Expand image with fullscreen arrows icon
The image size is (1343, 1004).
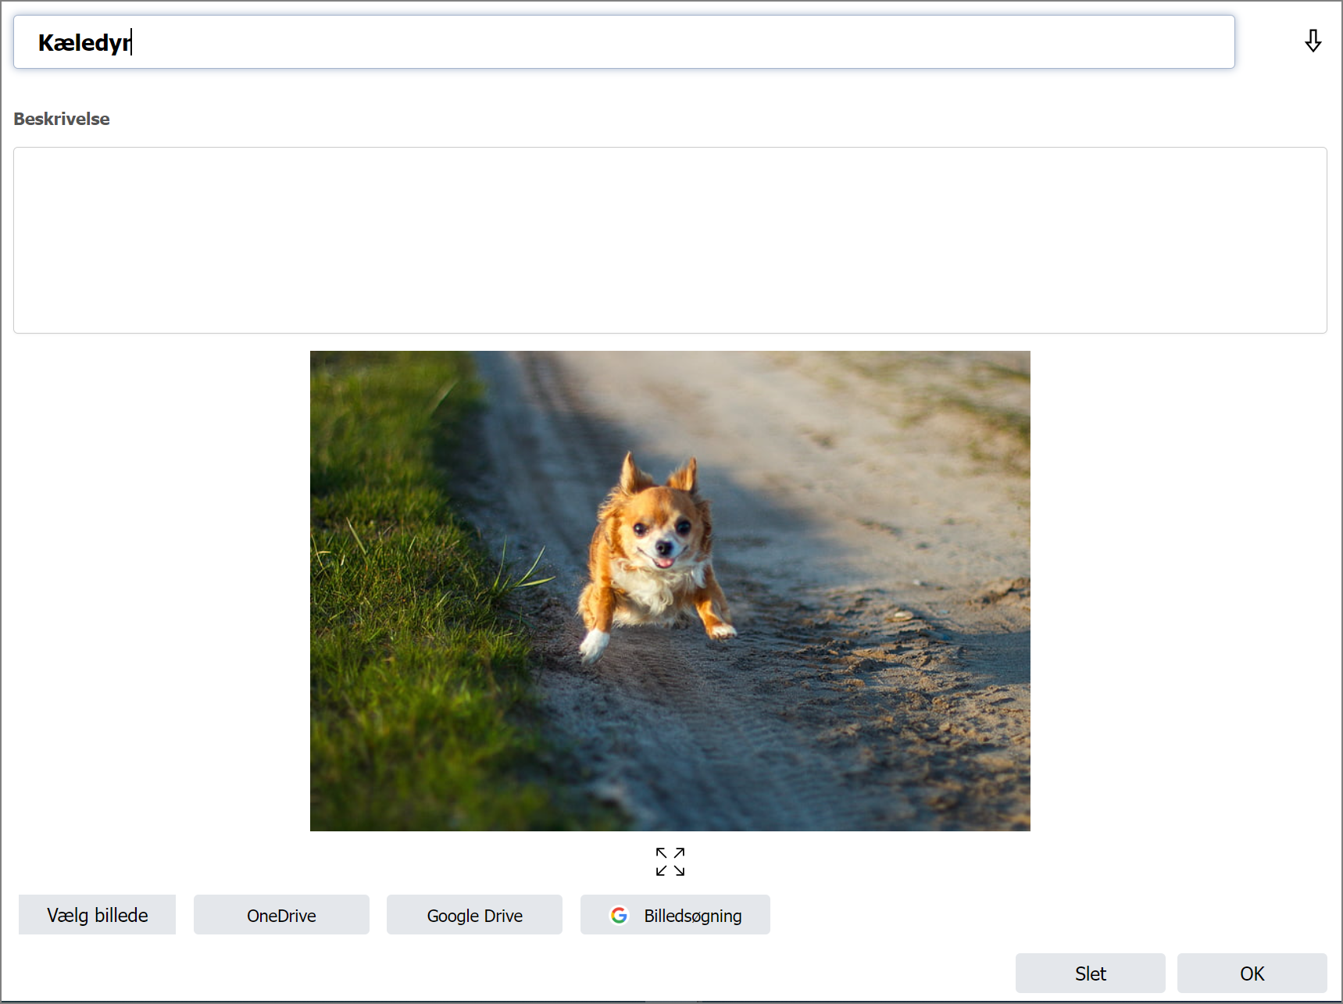coord(670,862)
